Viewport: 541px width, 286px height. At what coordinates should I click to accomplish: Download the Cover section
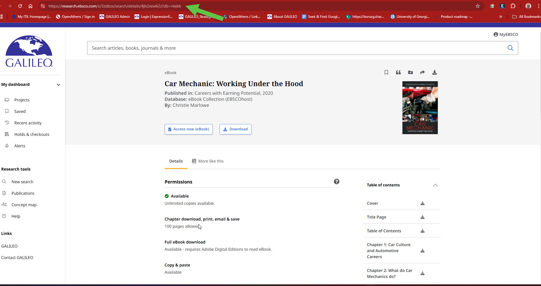coord(422,203)
